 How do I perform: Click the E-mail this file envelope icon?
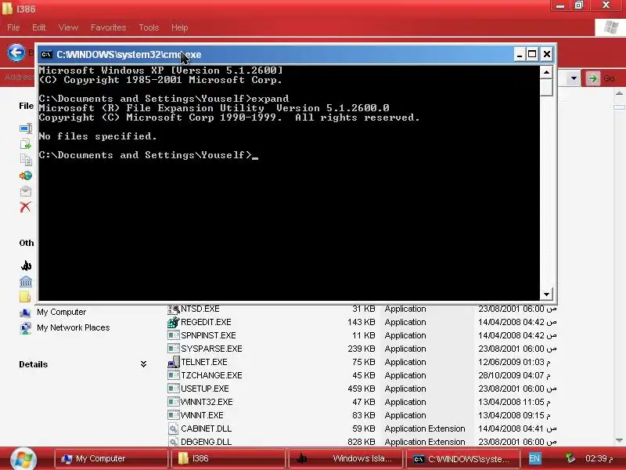tap(26, 191)
